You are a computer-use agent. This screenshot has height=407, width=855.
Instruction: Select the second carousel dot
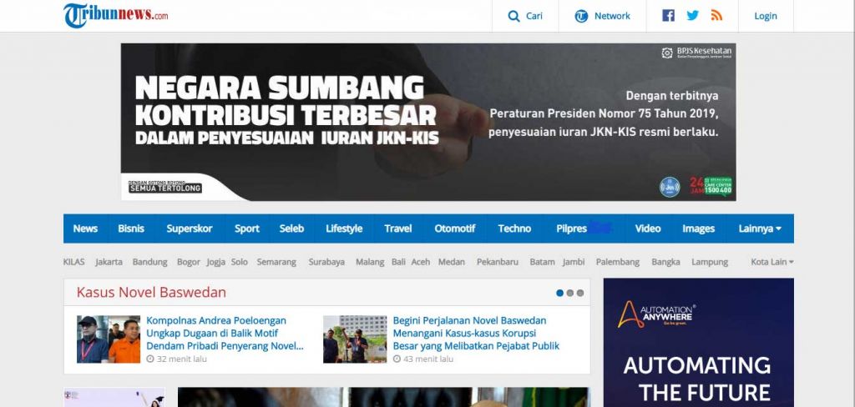[569, 293]
